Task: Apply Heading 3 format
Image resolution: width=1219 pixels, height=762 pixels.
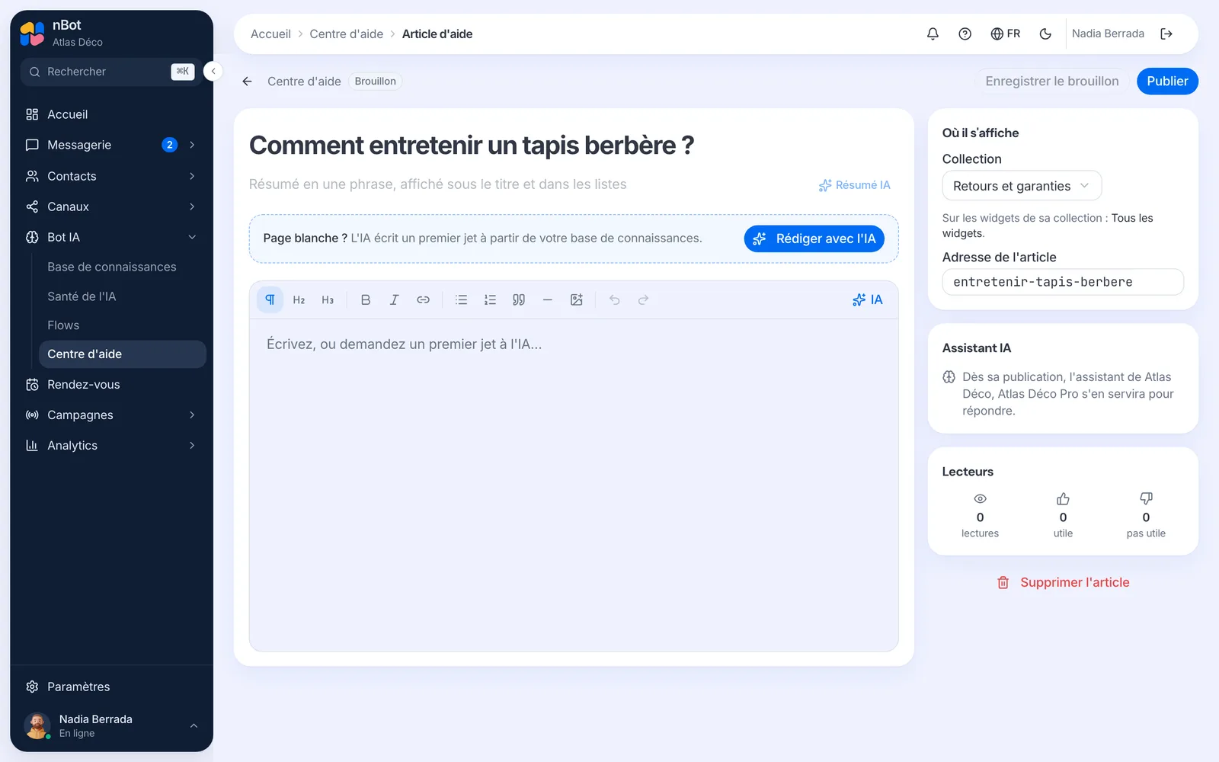Action: click(328, 300)
